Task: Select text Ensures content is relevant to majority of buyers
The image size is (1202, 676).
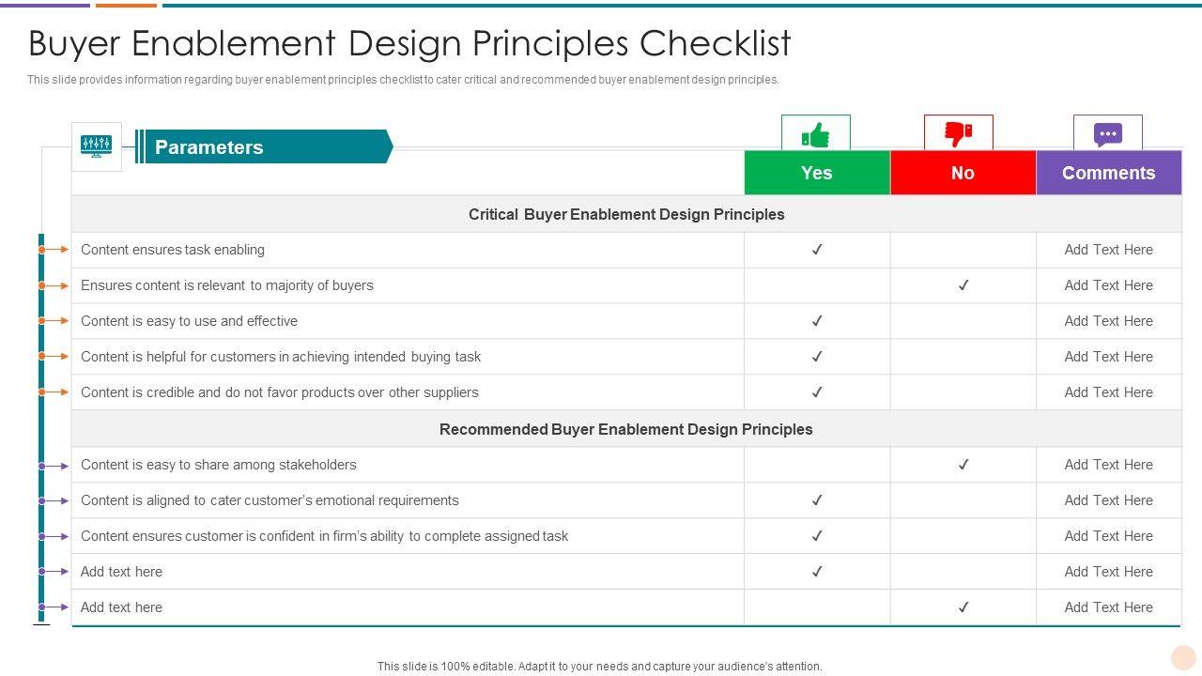Action: coord(227,285)
